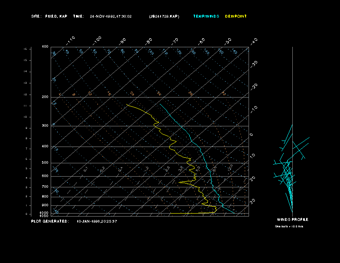
Task: Click the cyan TEMP/WINDS legend label
Action: (x=206, y=16)
